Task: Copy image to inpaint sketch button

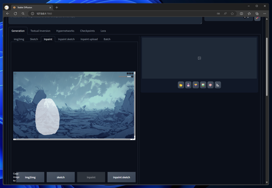Action: pos(121,177)
